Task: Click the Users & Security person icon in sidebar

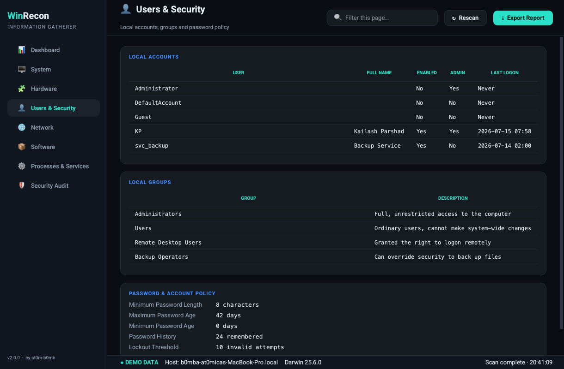Action: pyautogui.click(x=22, y=108)
